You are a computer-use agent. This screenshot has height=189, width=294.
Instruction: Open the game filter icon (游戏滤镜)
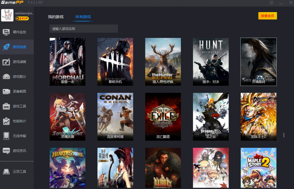tap(6, 62)
